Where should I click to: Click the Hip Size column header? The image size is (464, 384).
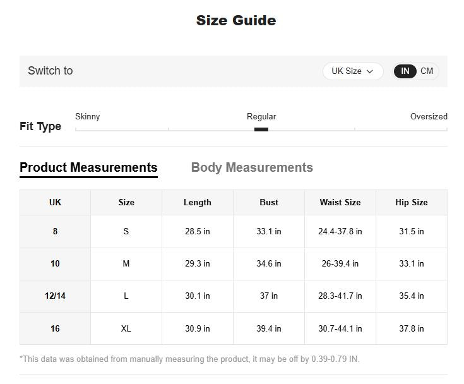pyautogui.click(x=411, y=203)
